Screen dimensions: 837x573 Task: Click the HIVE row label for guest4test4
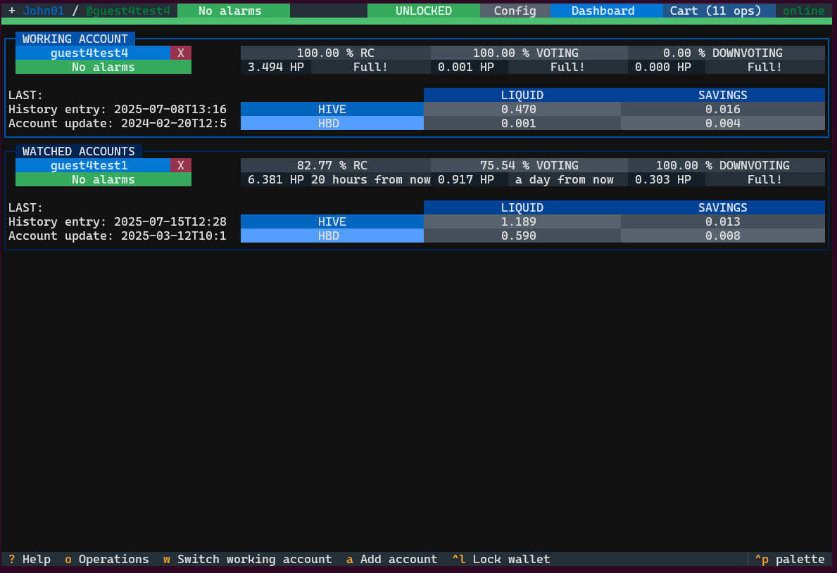332,109
